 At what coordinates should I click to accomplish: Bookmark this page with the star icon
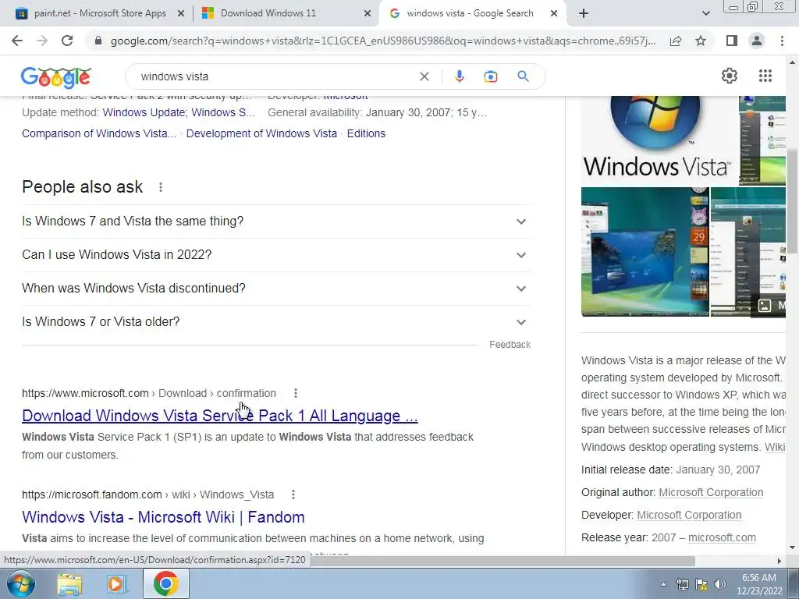(x=701, y=41)
